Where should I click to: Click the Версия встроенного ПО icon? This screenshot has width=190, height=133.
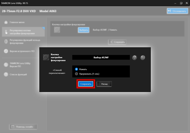coord(6,51)
